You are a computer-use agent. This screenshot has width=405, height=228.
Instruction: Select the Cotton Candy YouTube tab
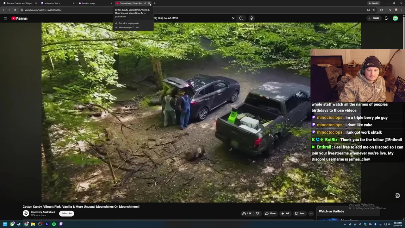pyautogui.click(x=131, y=3)
